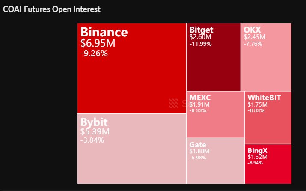
Task: Click the Bybit $5.39M value
Action: 95,131
